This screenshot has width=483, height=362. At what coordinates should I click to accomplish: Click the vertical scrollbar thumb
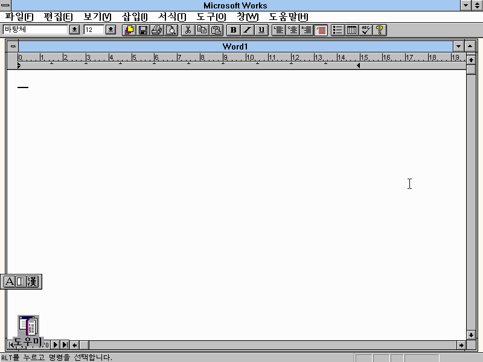(471, 69)
